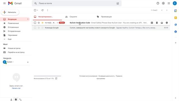Click the Написать compose button

(x=10, y=12)
